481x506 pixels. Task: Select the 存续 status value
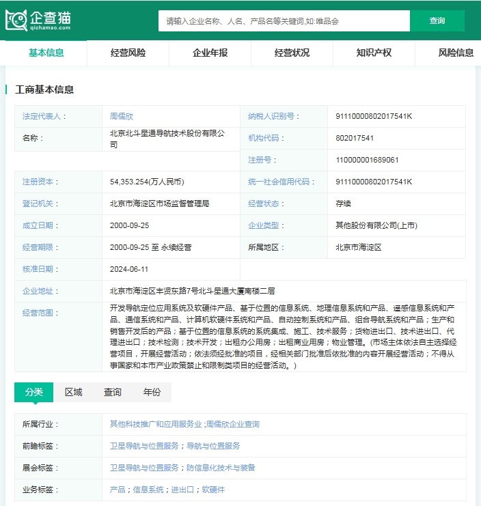(x=343, y=203)
